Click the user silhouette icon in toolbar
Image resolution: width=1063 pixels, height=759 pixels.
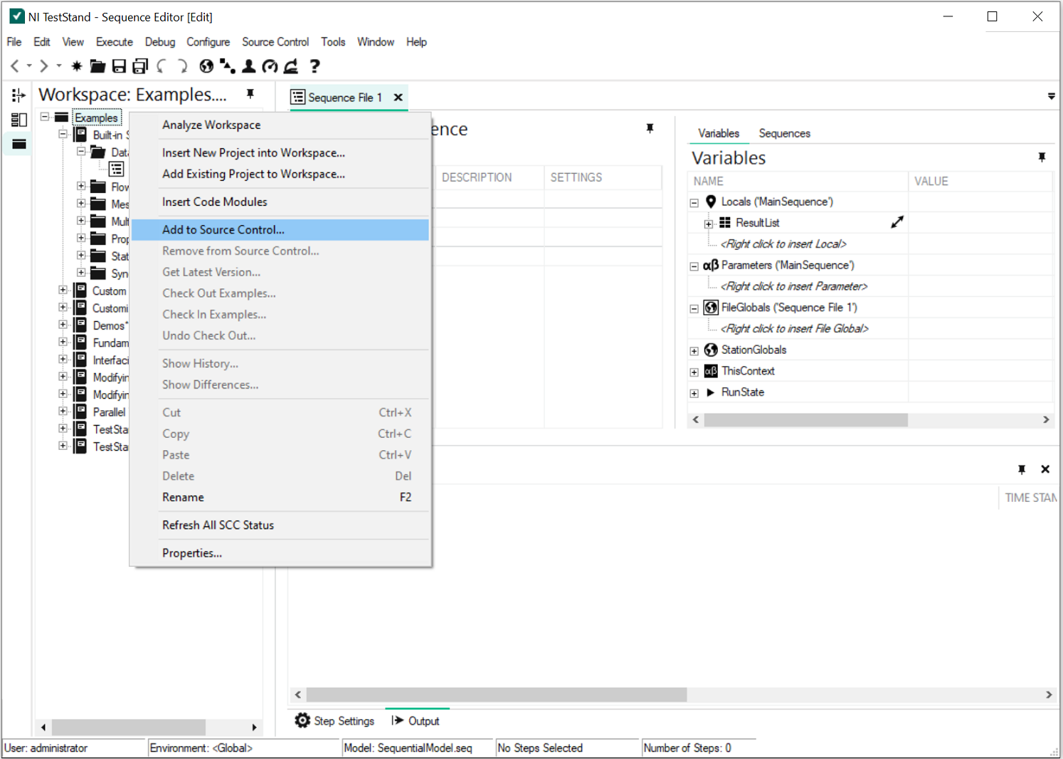pos(249,66)
